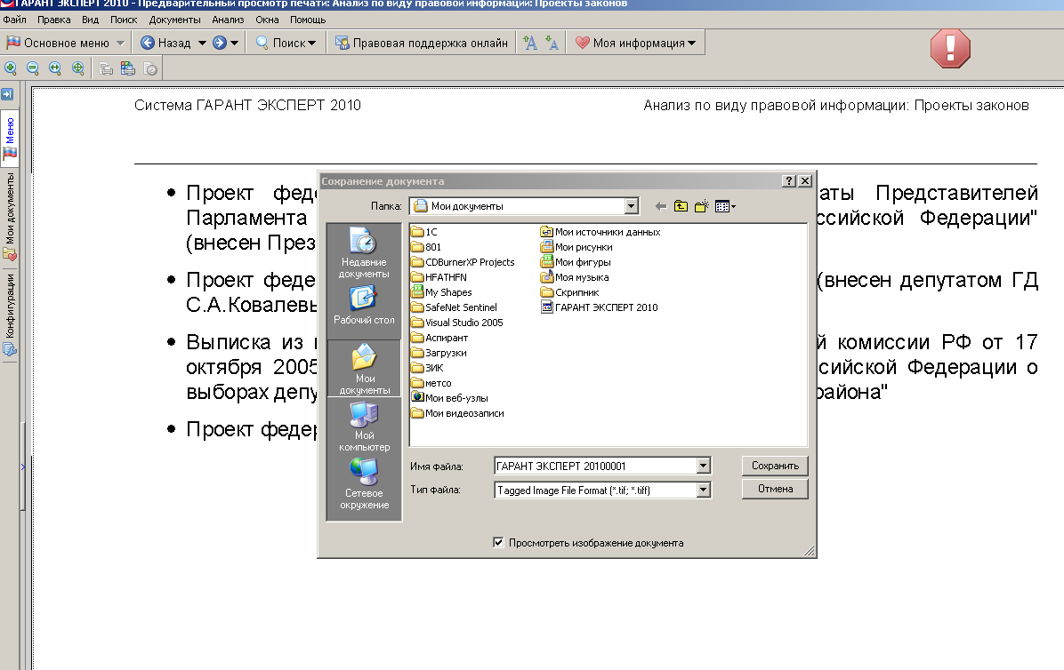Click the grayed document help icon

click(150, 68)
